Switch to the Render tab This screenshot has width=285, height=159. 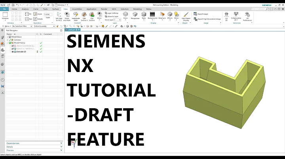click(x=104, y=9)
